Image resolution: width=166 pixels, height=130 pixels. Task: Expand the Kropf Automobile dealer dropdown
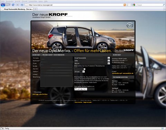(92, 58)
